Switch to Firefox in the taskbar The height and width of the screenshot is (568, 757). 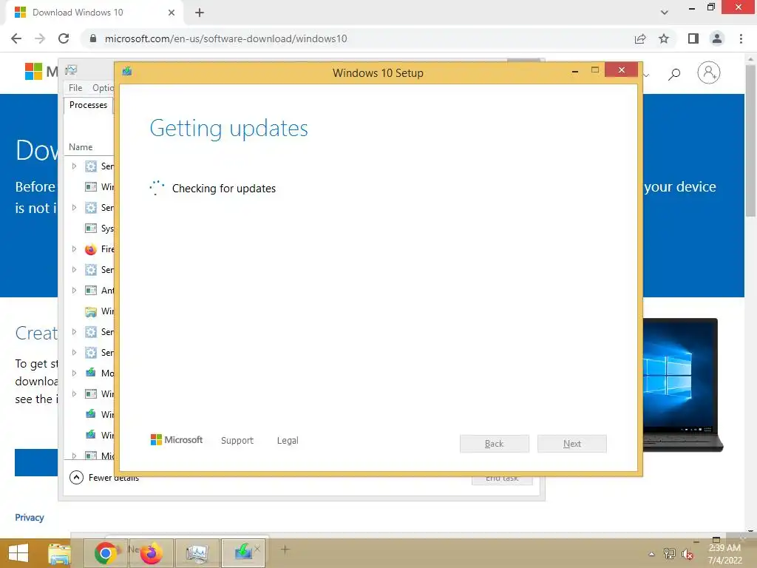[151, 553]
